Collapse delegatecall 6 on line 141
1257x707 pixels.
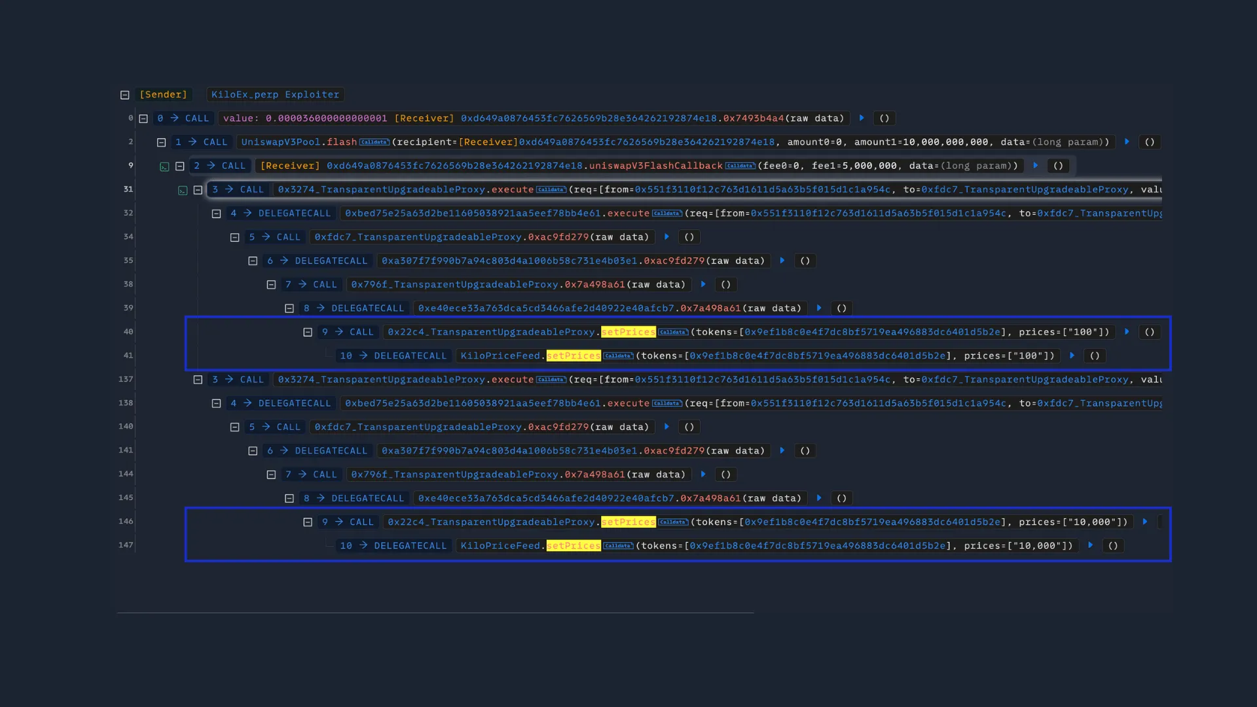click(x=253, y=451)
